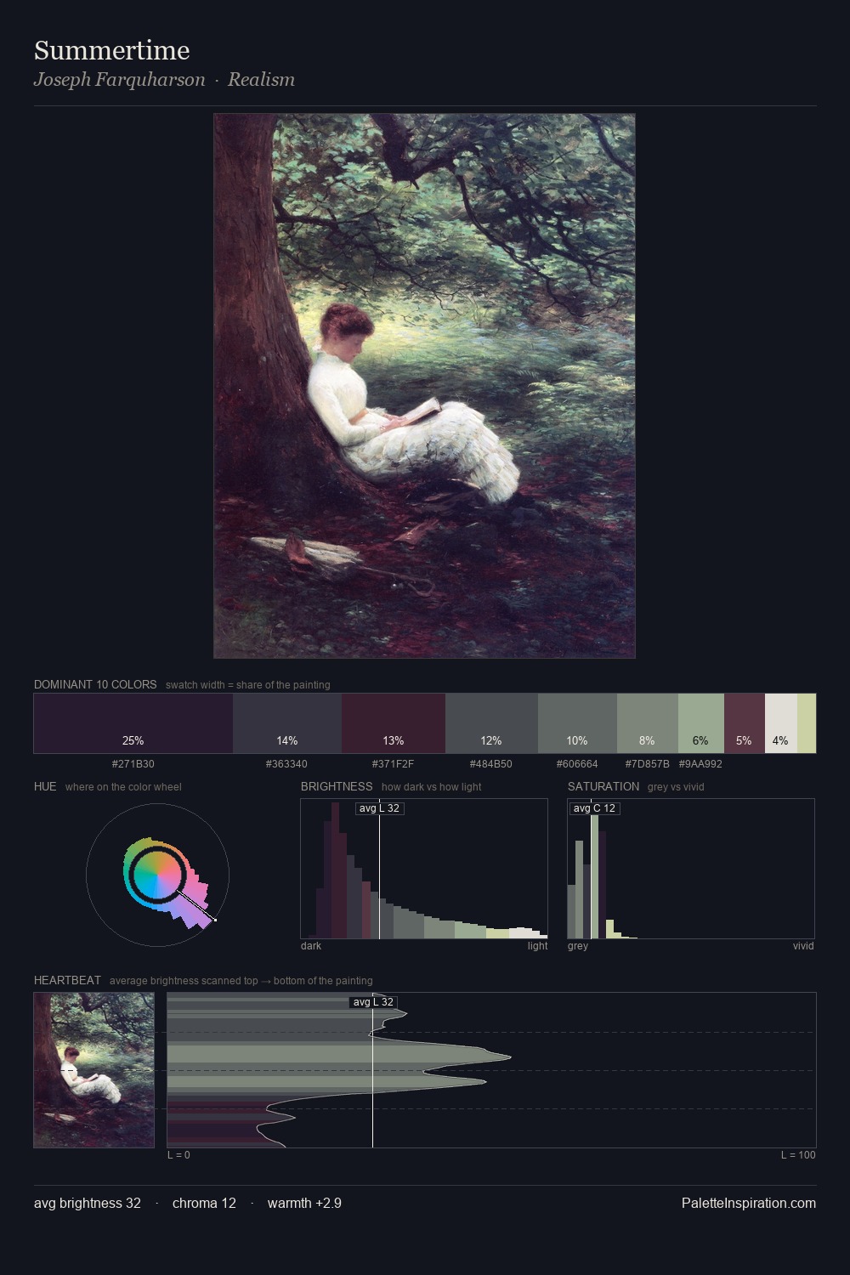Click the brightness histogram chart

click(x=424, y=869)
